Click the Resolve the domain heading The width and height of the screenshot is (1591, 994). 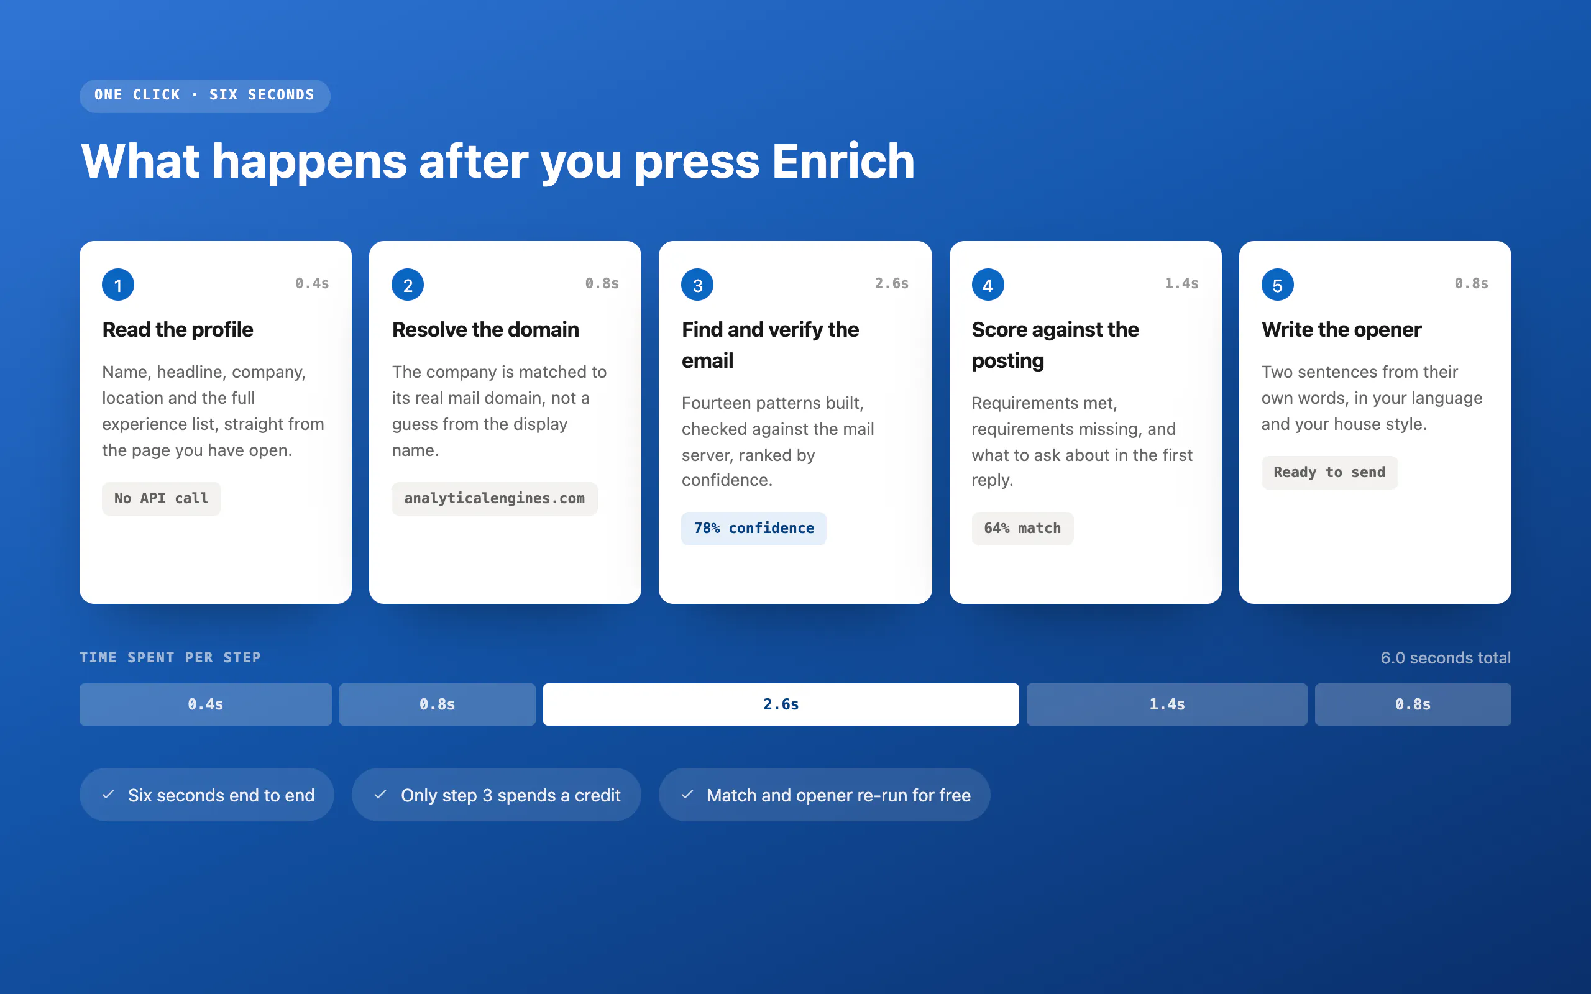tap(485, 329)
